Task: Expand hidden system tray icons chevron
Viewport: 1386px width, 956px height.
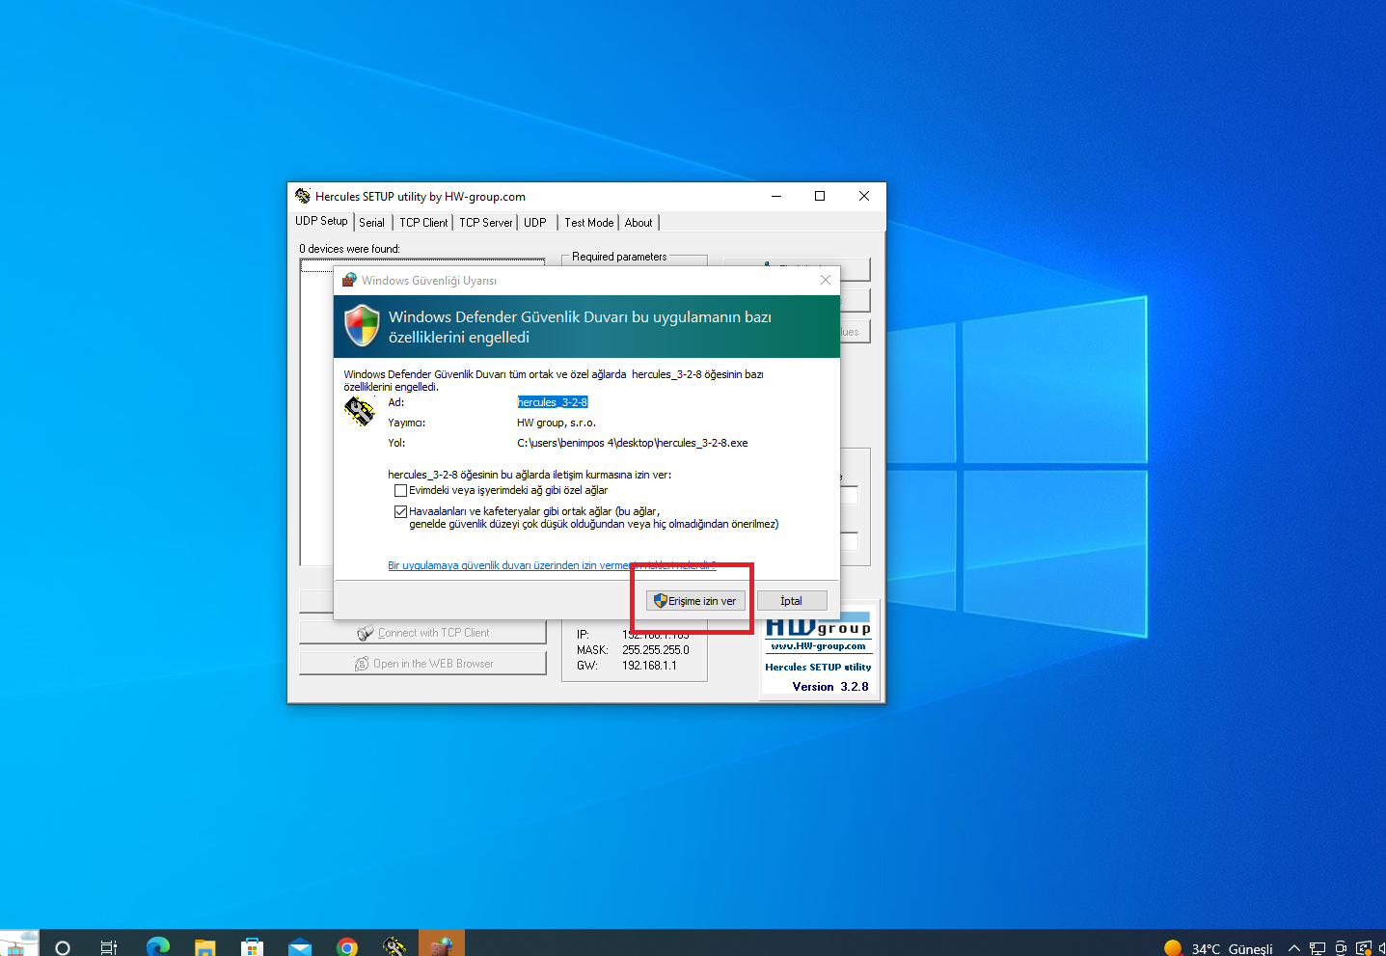Action: click(1294, 948)
